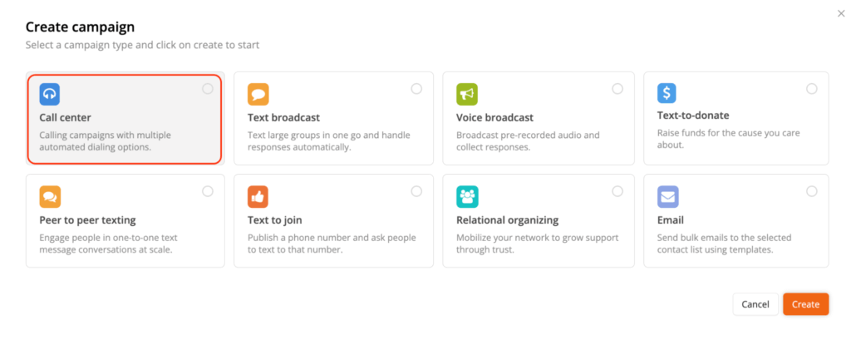Click the Text broadcast speech bubble icon
The width and height of the screenshot is (851, 340).
coord(258,93)
